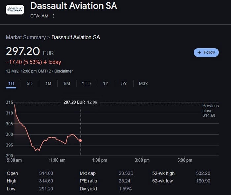The width and height of the screenshot is (231, 195).
Task: Click the 1:00 pm axis label
Action: click(x=100, y=160)
